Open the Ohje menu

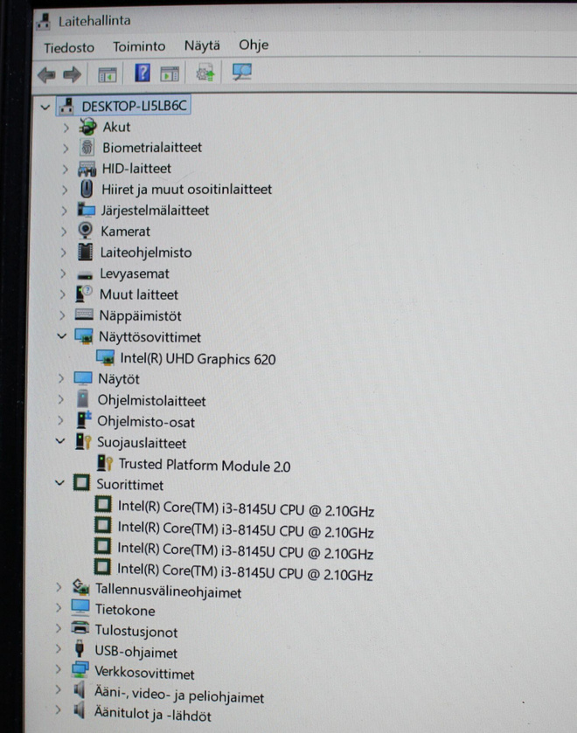pos(254,45)
